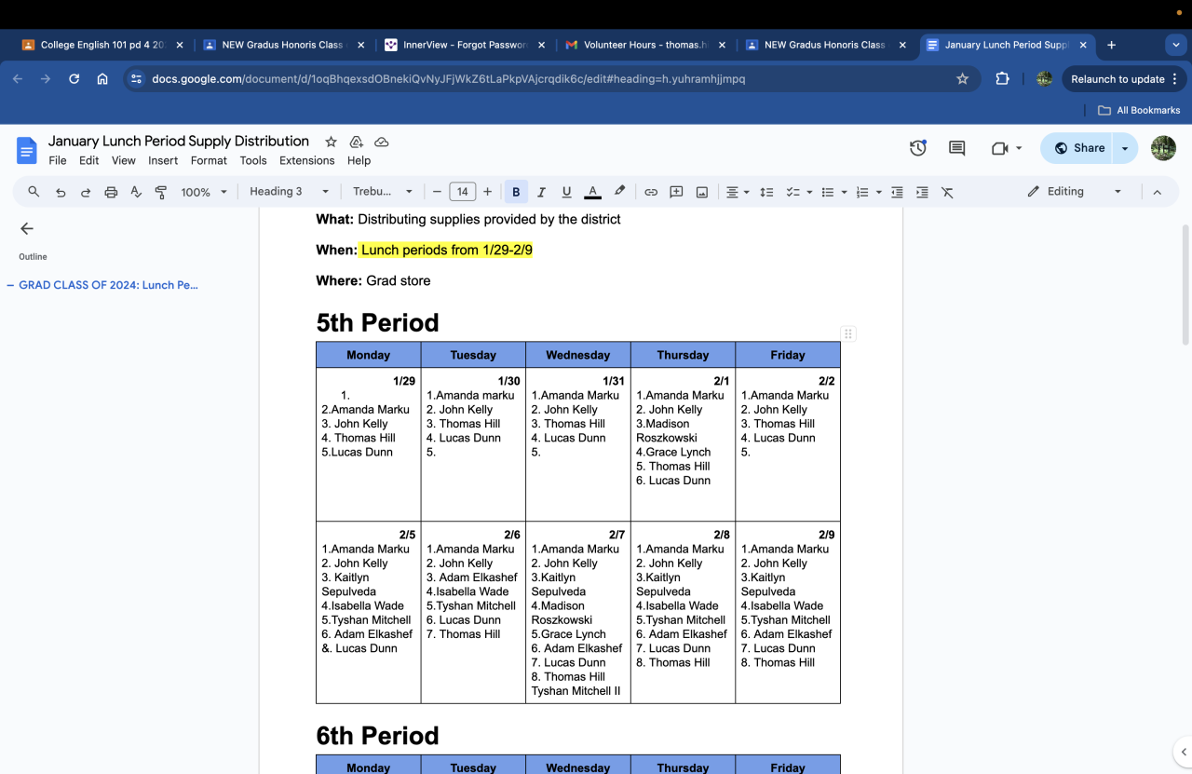Screen dimensions: 1192x774
Task: Expand the bulleted list options arrow
Action: click(844, 192)
